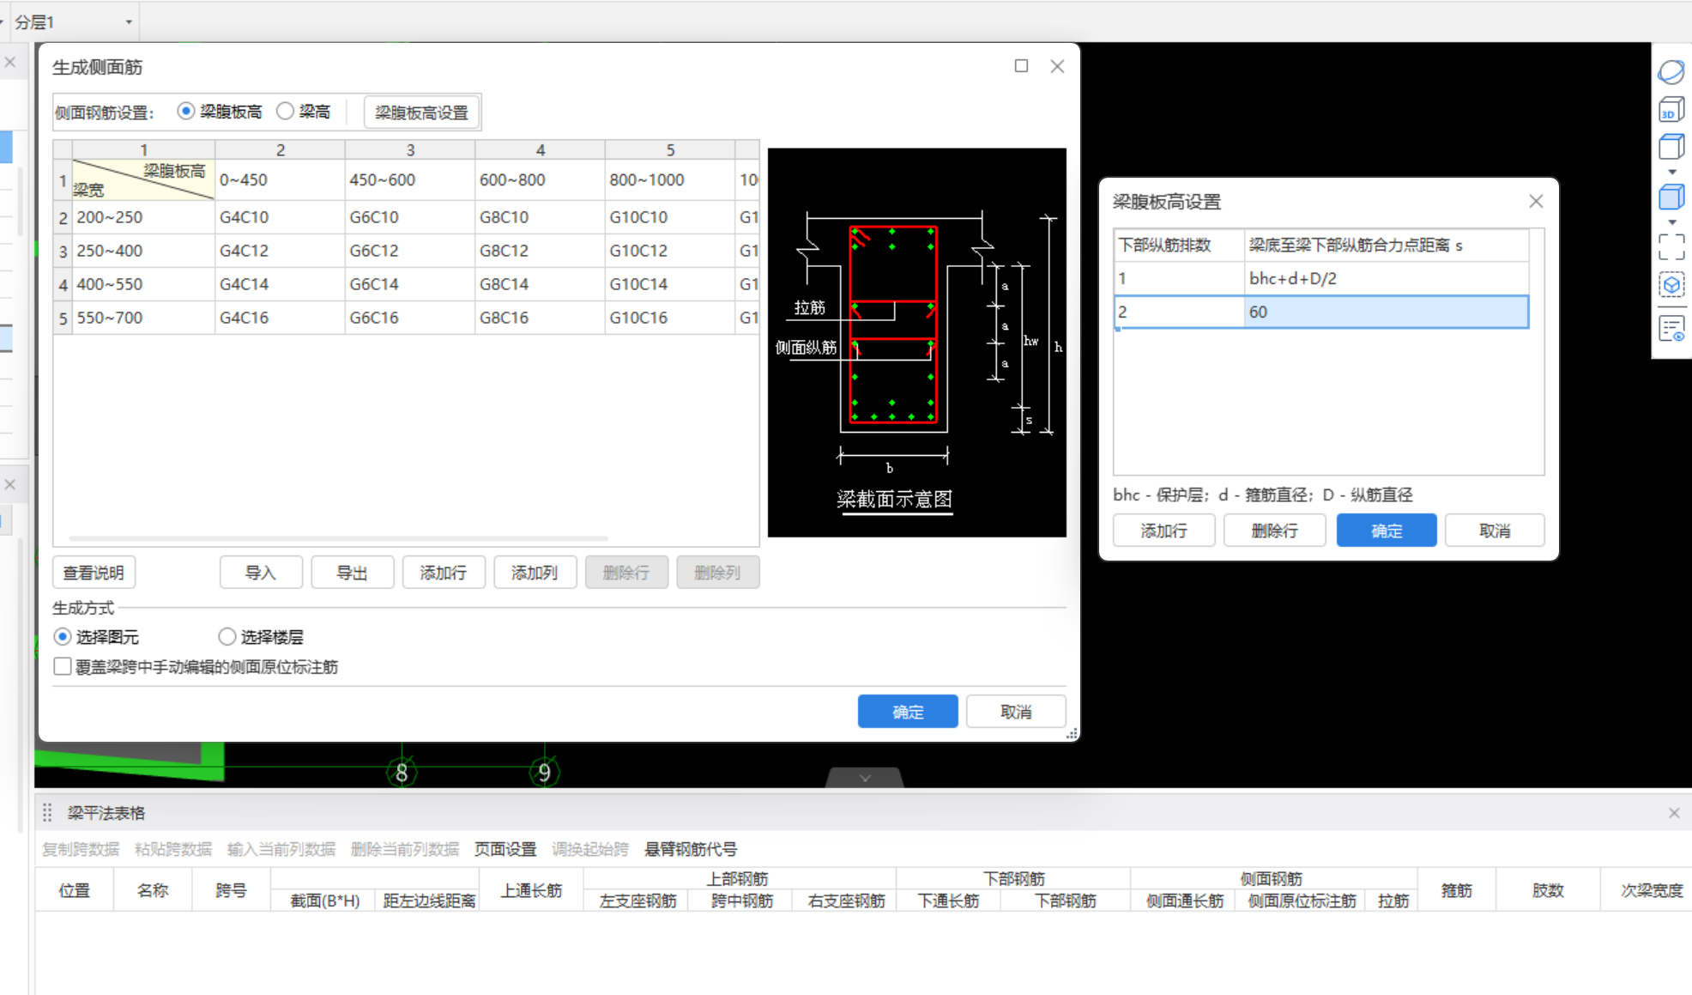
Task: Confirm the 生成侧面筋 dialog with 确定
Action: tap(908, 712)
